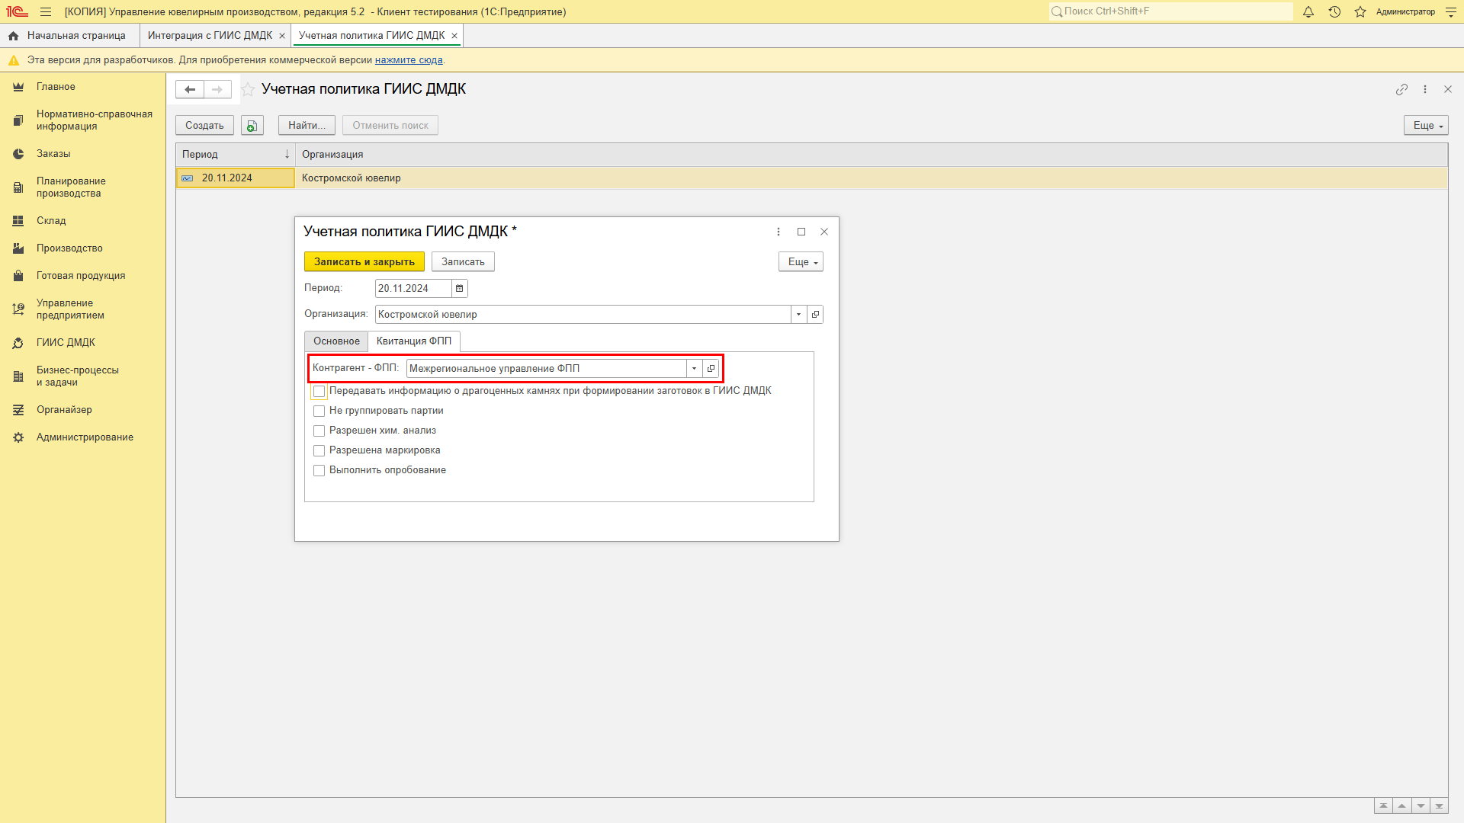Sort by Период column header
This screenshot has height=823, width=1464.
click(235, 154)
